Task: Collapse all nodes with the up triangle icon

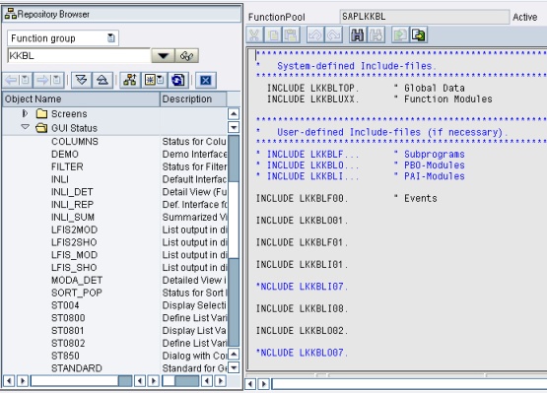Action: 103,80
